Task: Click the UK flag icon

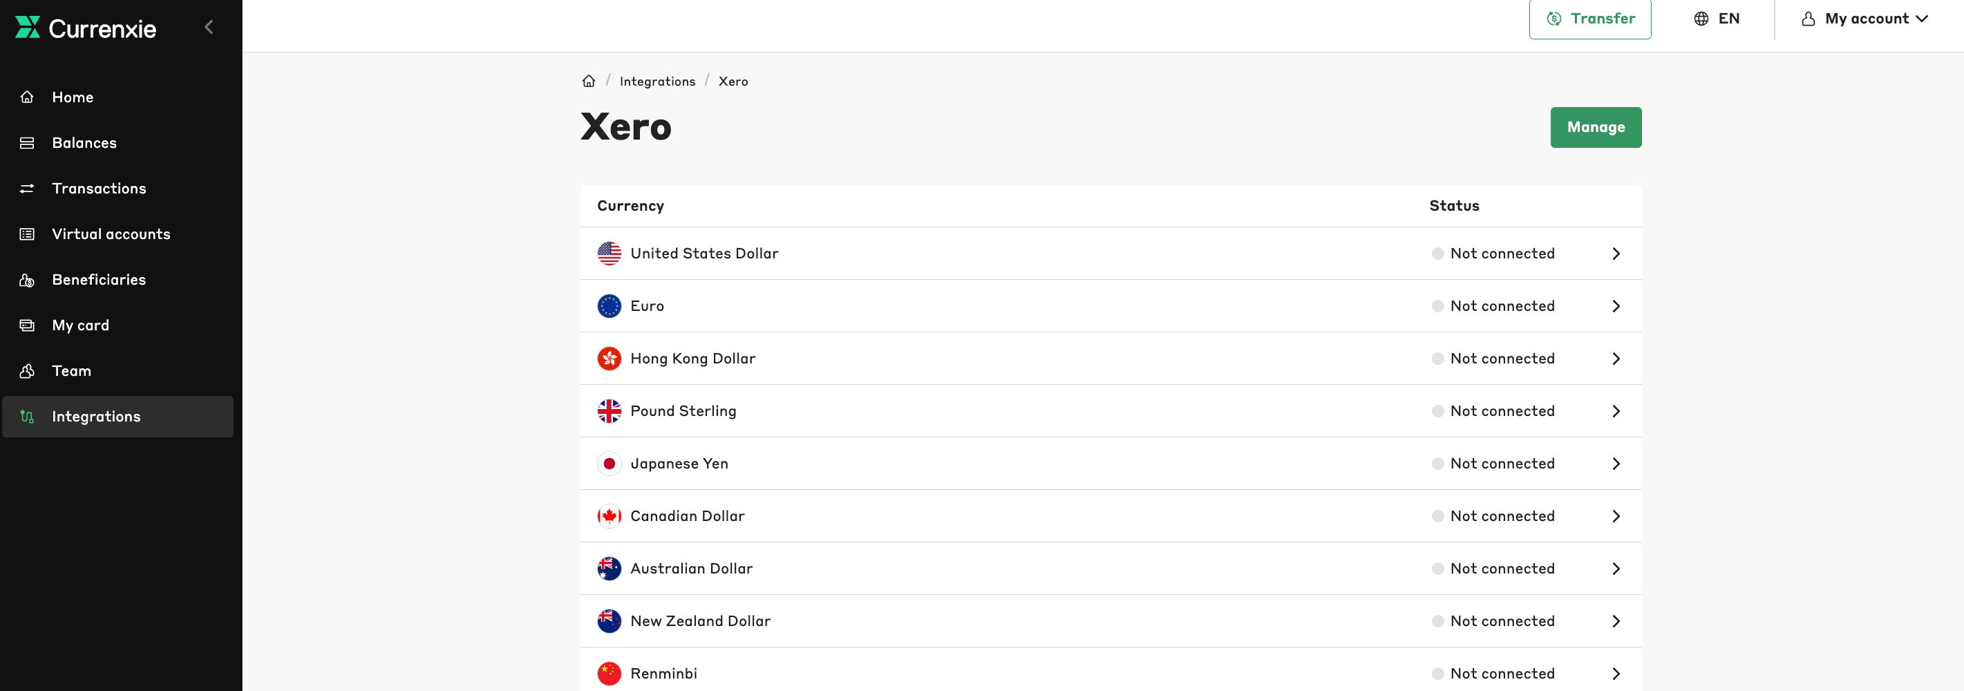Action: pos(610,411)
